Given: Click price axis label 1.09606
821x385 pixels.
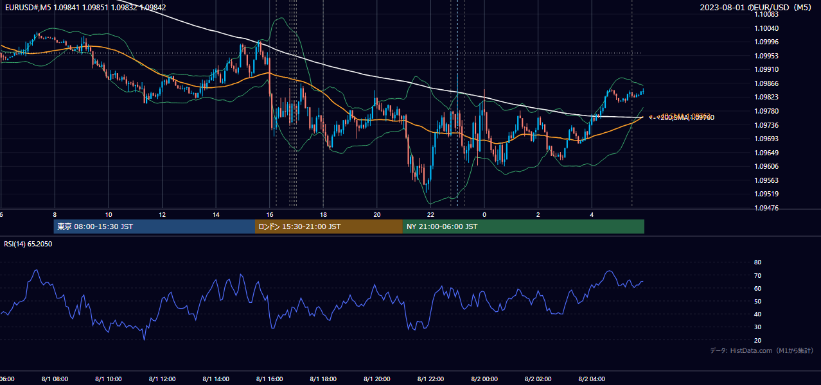Looking at the screenshot, I should point(766,166).
